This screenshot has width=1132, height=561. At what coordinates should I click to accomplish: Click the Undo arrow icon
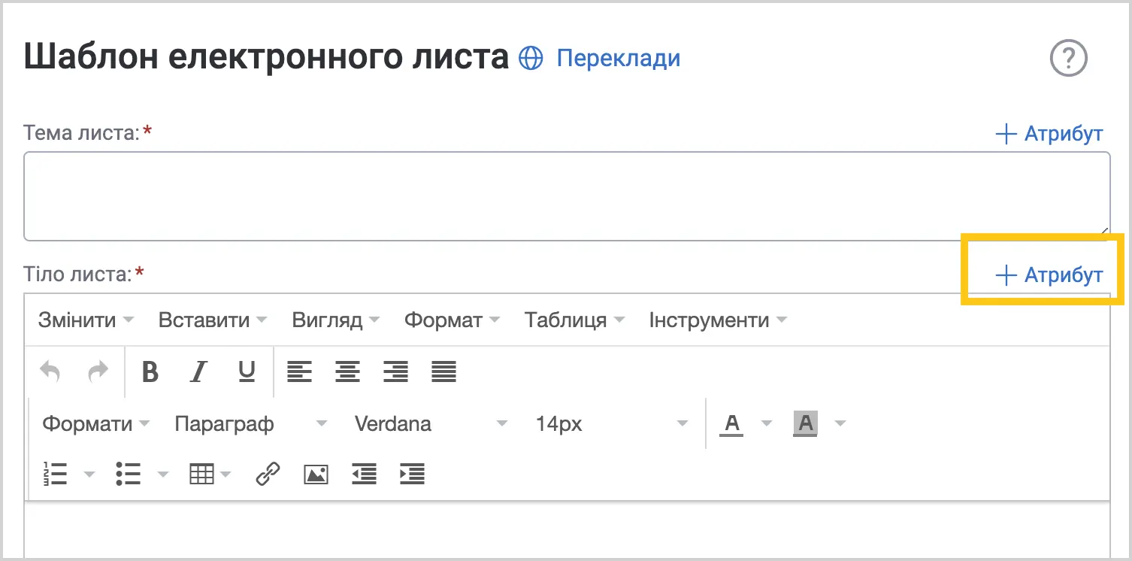(50, 371)
